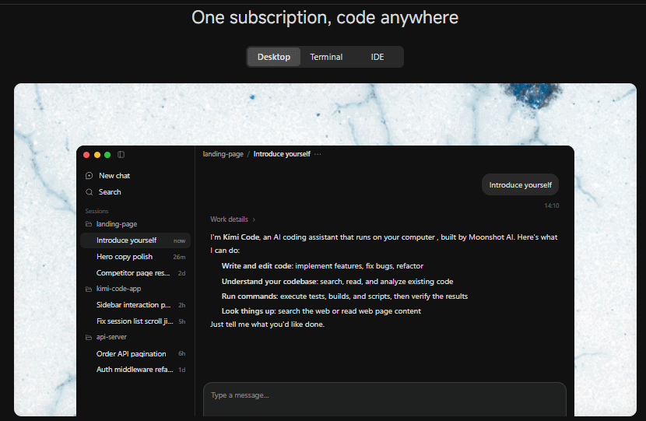Open the Fix session list scroll session
Image resolution: width=646 pixels, height=421 pixels.
click(135, 321)
